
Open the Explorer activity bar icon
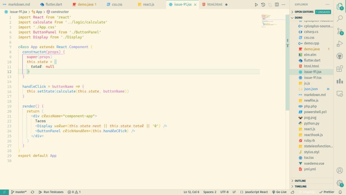click(x=340, y=7)
